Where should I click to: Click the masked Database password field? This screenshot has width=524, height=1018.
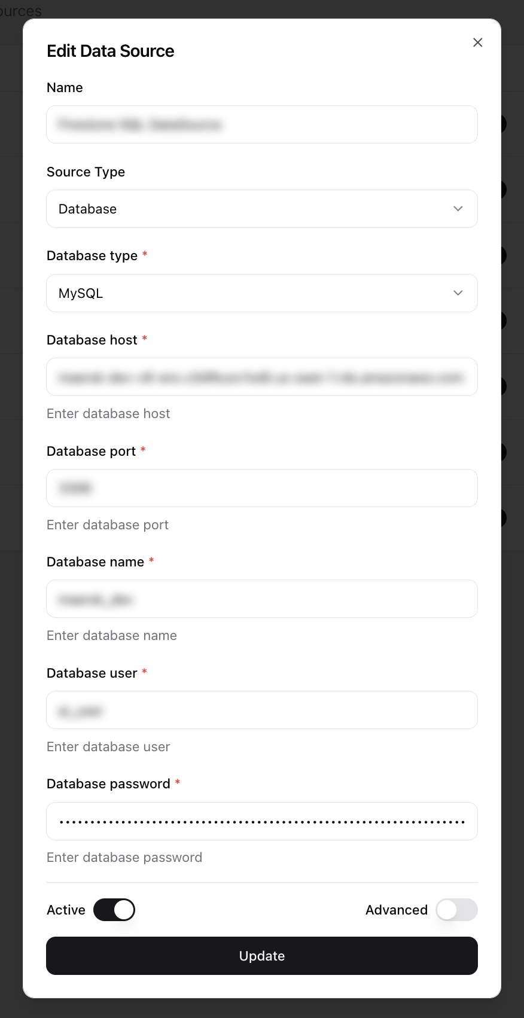(x=261, y=821)
